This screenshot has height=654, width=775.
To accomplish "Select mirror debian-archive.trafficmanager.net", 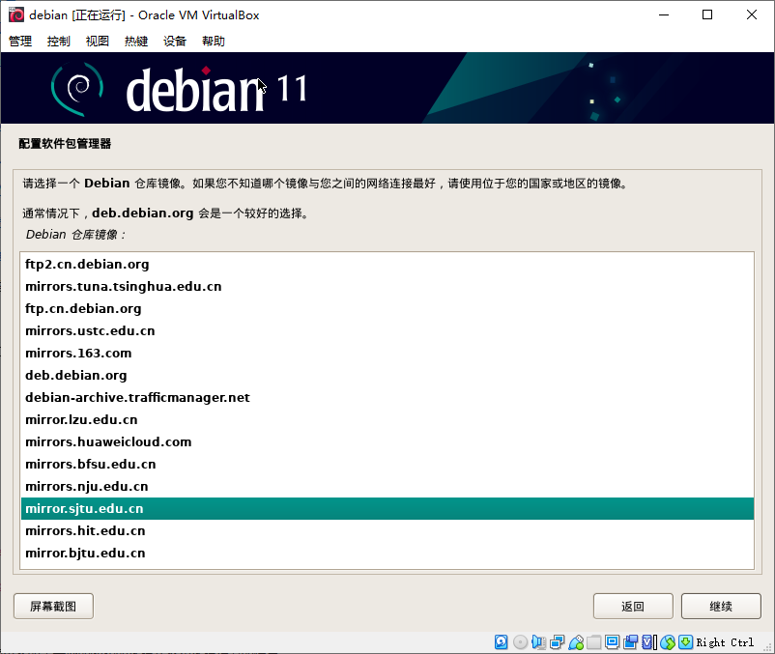I will 387,398.
